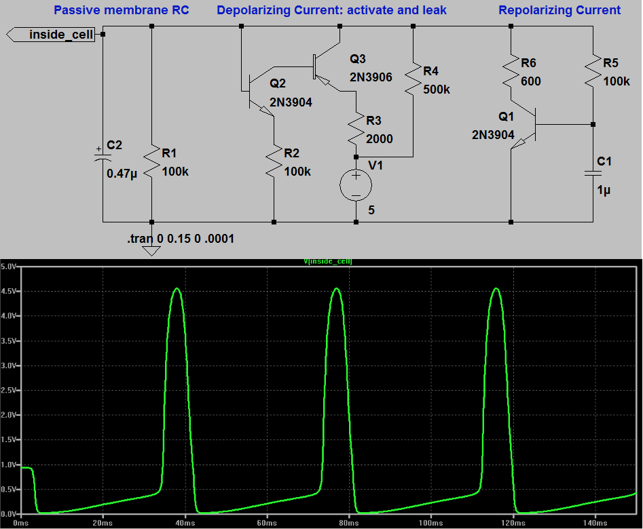This screenshot has width=643, height=529.
Task: Select voltage source V1 symbol
Action: pyautogui.click(x=355, y=183)
